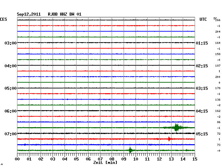
Task: Click the DC offset value "162"
Action: click(218, 111)
